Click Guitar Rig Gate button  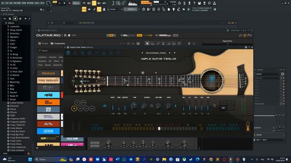click(140, 35)
